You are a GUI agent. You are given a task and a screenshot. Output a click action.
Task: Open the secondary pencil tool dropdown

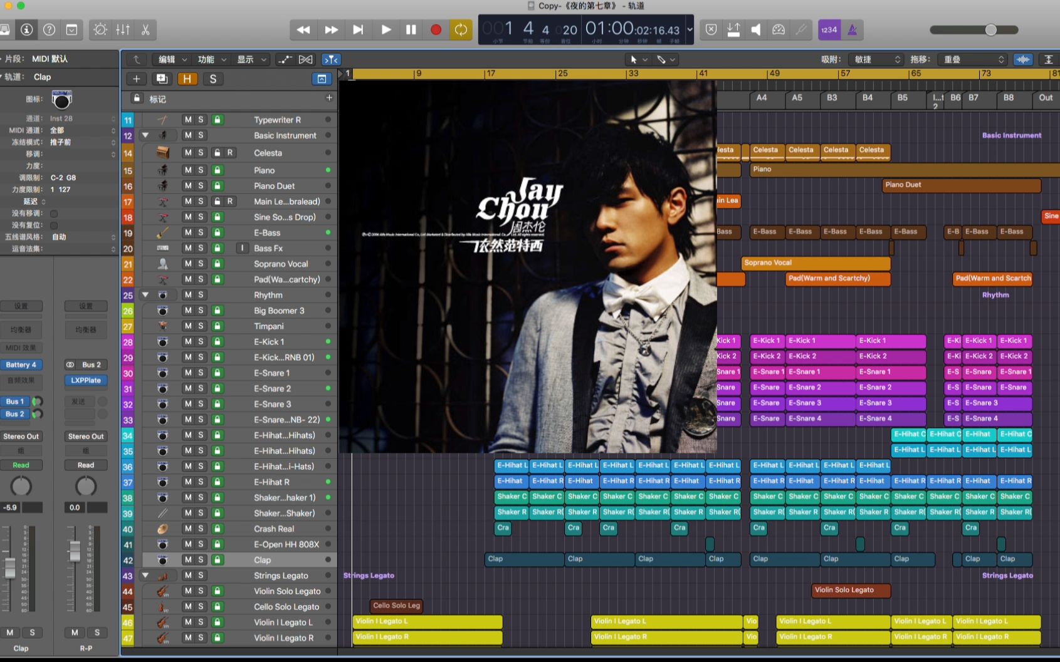666,59
